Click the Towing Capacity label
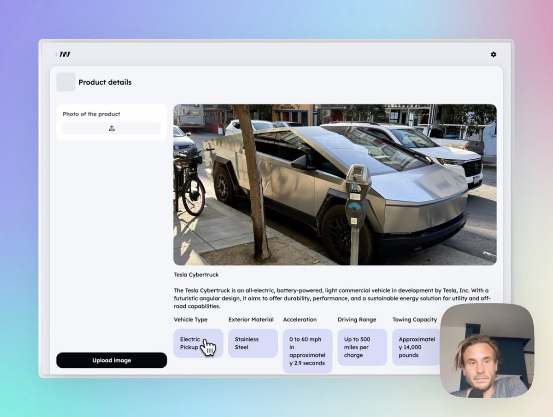The height and width of the screenshot is (417, 553). pyautogui.click(x=415, y=319)
